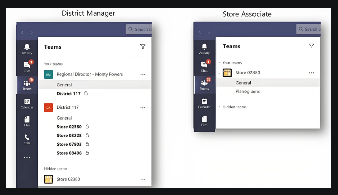Open Chat in District Manager window

[x=27, y=67]
